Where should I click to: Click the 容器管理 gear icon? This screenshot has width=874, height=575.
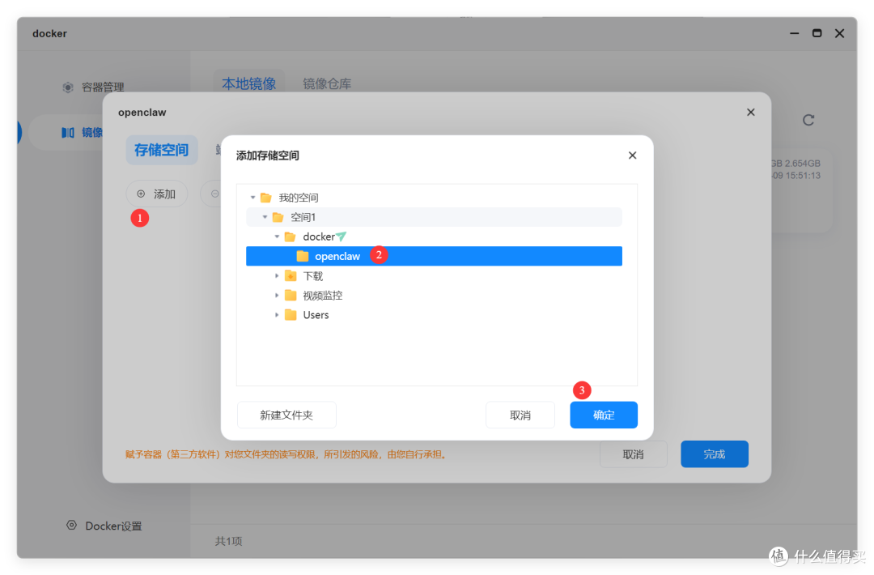pos(68,87)
